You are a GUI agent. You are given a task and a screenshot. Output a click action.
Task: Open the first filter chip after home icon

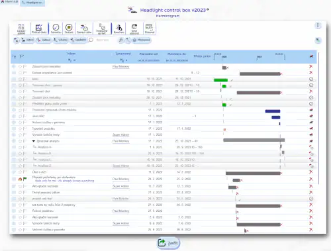pos(27,40)
